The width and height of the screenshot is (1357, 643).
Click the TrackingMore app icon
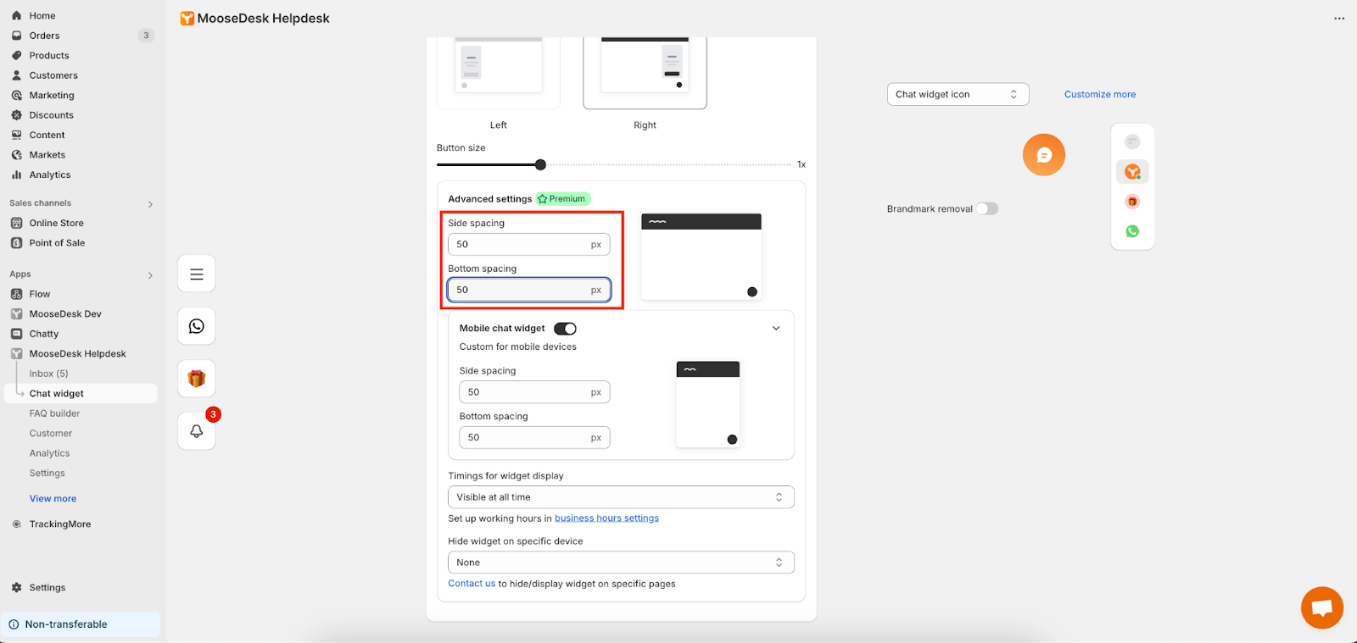(16, 524)
